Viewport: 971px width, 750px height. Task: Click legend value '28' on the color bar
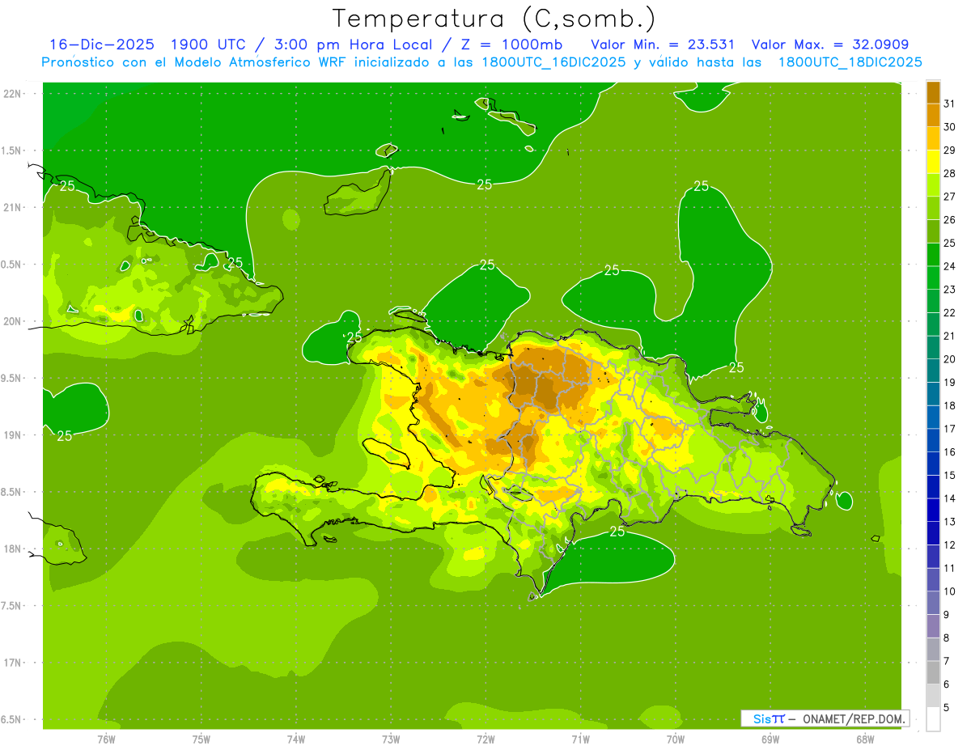point(950,173)
